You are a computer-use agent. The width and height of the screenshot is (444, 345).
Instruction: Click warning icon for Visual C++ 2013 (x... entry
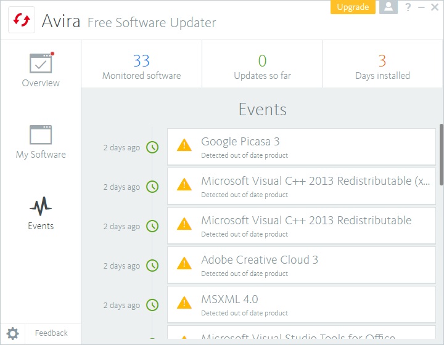coord(184,184)
